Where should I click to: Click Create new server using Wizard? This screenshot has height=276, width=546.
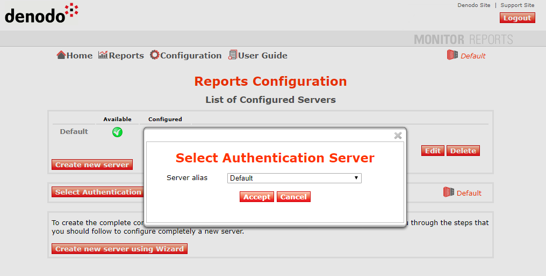click(119, 249)
